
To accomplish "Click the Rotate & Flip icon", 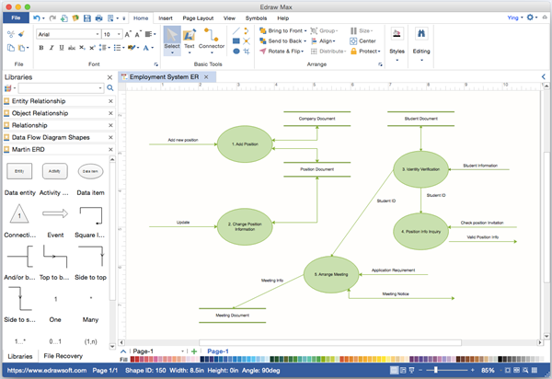I will 262,52.
